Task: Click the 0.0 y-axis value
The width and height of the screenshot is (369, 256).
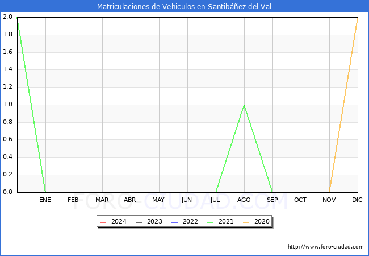Action: [x=7, y=192]
